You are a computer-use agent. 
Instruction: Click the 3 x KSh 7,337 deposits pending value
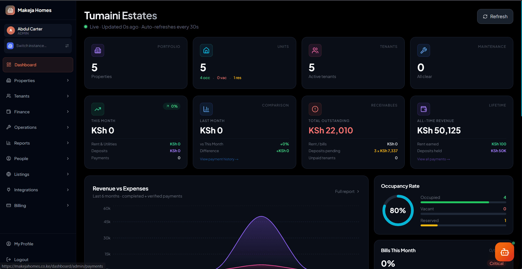tap(386, 151)
